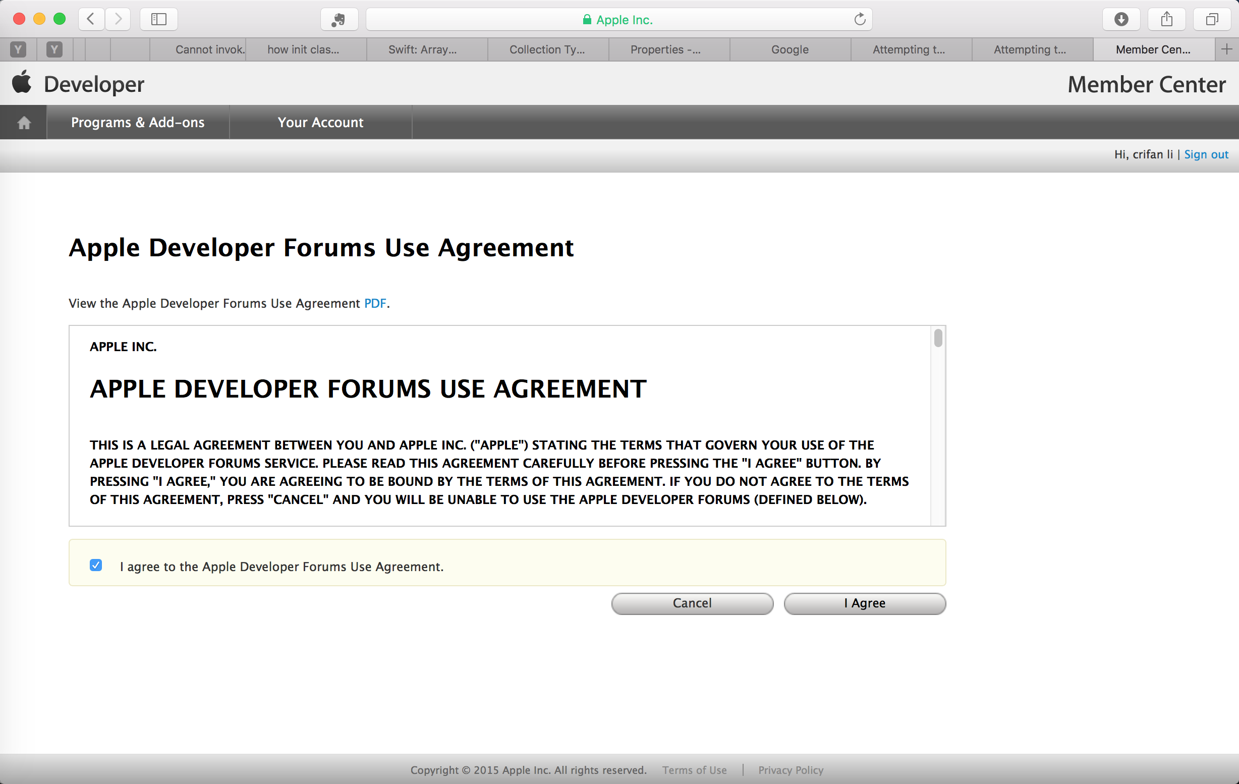Click the Apple Inc. address bar
Image resolution: width=1239 pixels, height=784 pixels.
pyautogui.click(x=617, y=20)
